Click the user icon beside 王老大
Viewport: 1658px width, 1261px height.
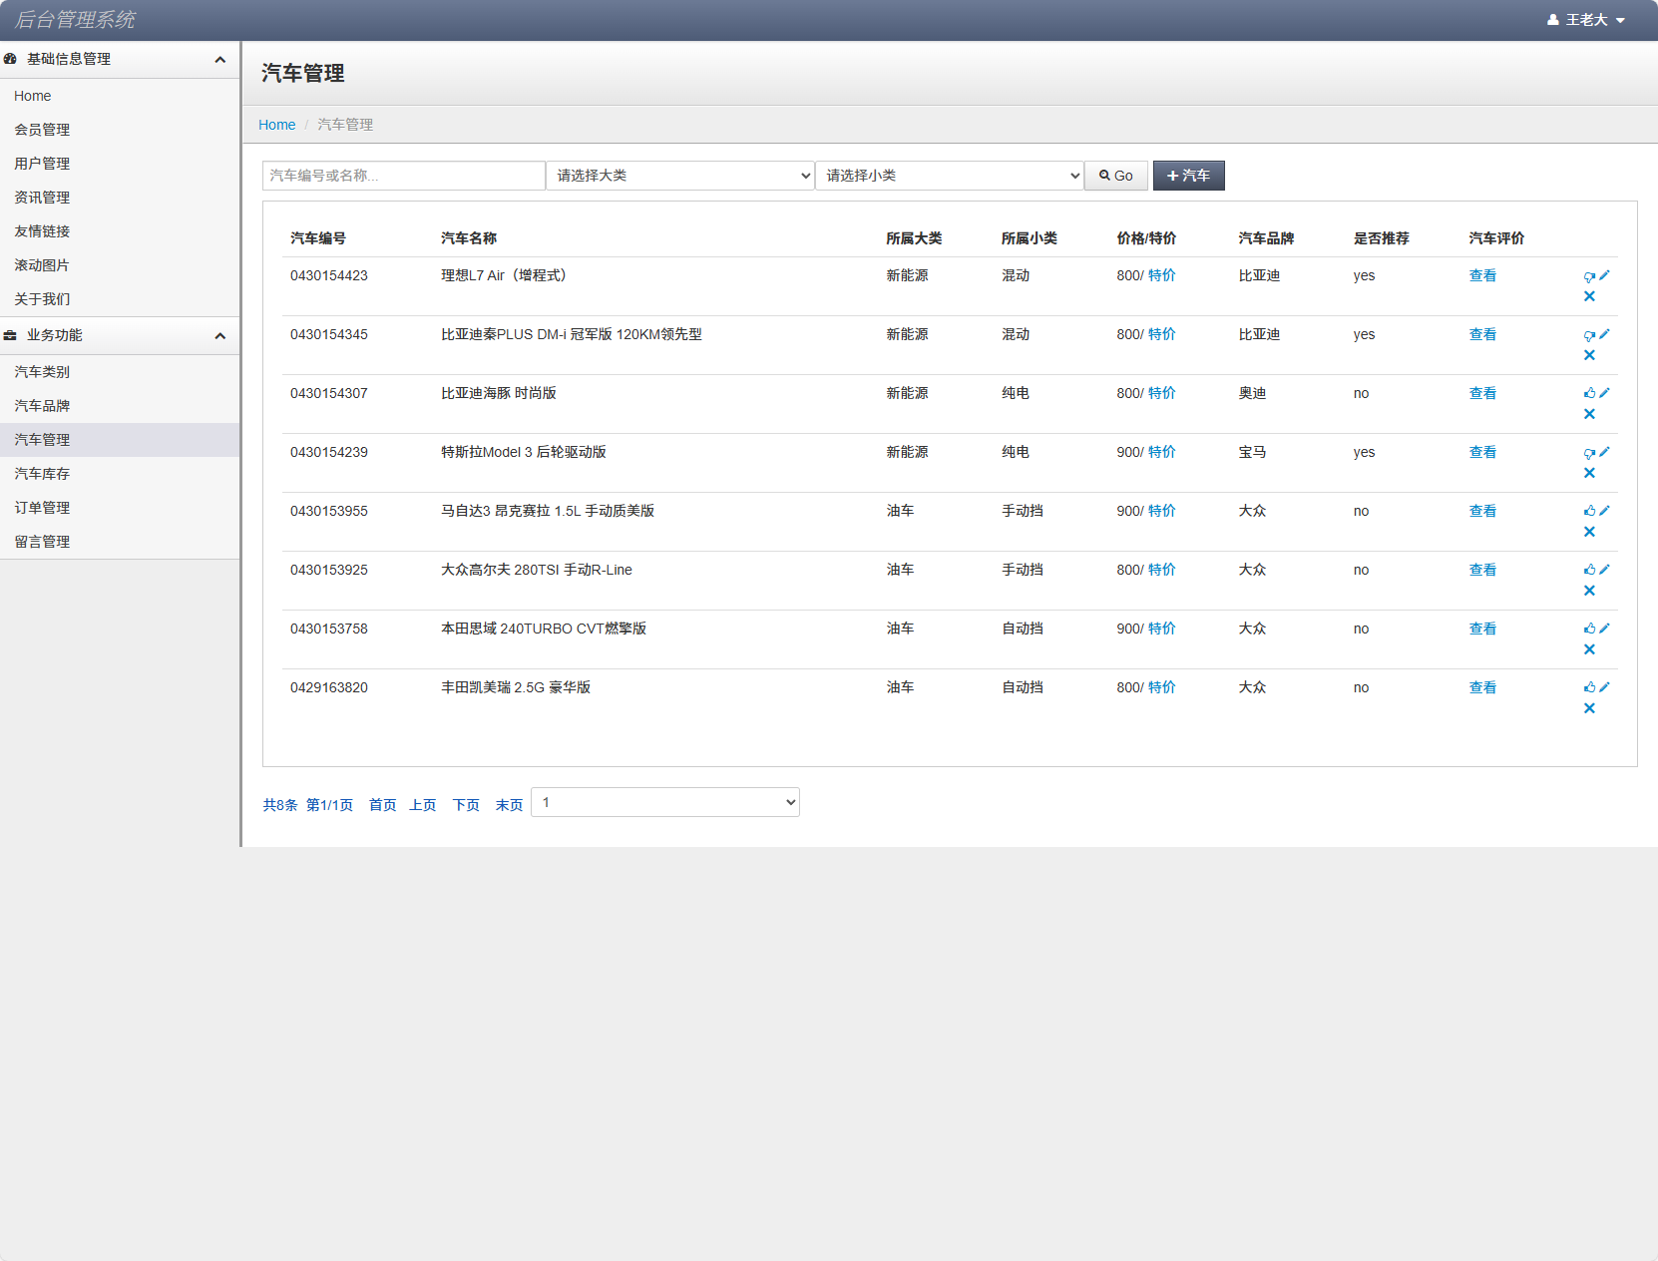click(x=1553, y=20)
